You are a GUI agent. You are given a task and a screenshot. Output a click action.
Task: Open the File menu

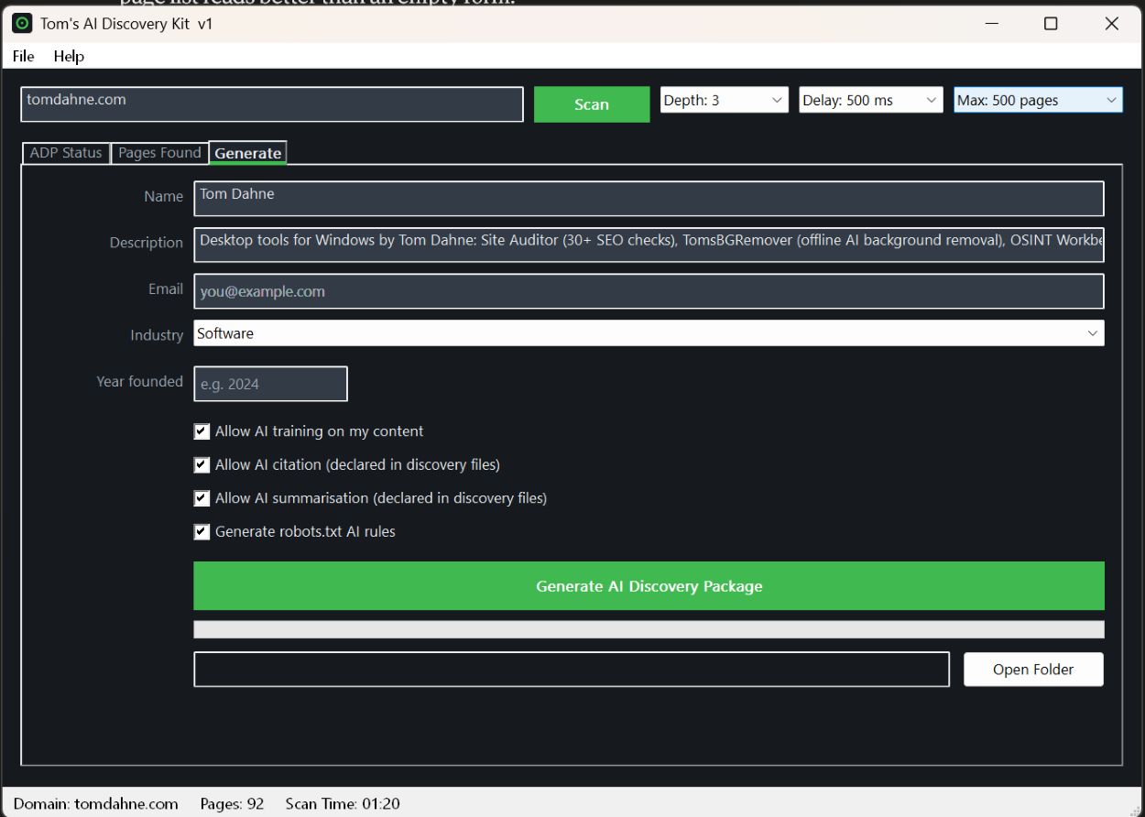click(24, 56)
